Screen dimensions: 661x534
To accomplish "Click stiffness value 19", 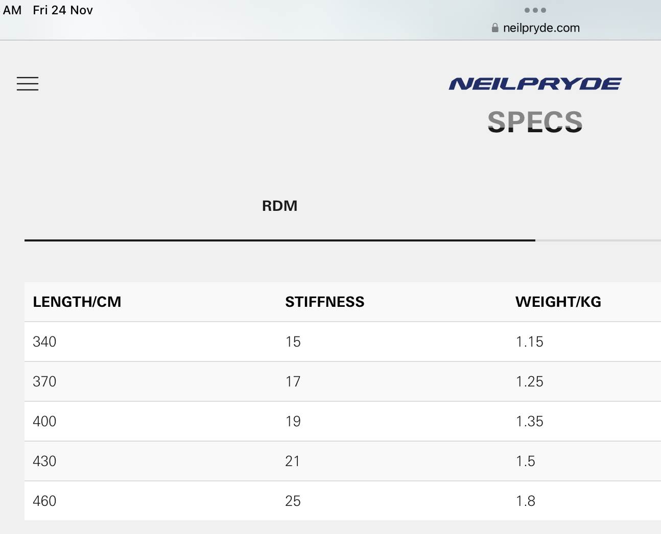I will (x=293, y=421).
